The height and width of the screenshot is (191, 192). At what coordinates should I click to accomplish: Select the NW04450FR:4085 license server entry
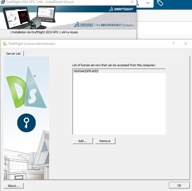119,71
